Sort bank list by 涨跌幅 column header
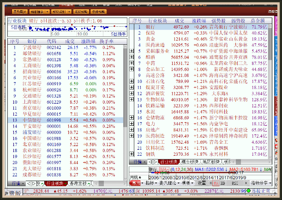Viewport: 282px width, 200px height. (88, 41)
